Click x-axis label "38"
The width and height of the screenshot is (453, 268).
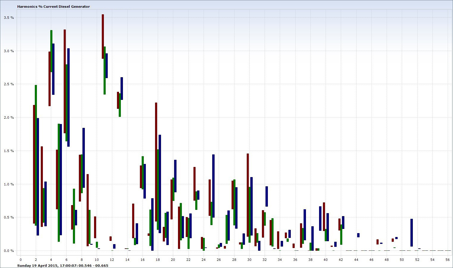[310, 260]
